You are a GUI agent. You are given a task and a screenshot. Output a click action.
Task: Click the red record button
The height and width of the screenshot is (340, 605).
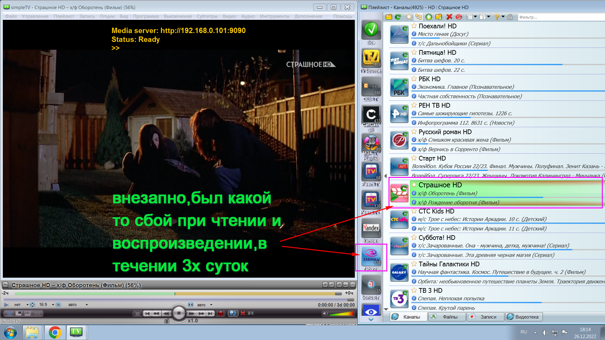(221, 314)
